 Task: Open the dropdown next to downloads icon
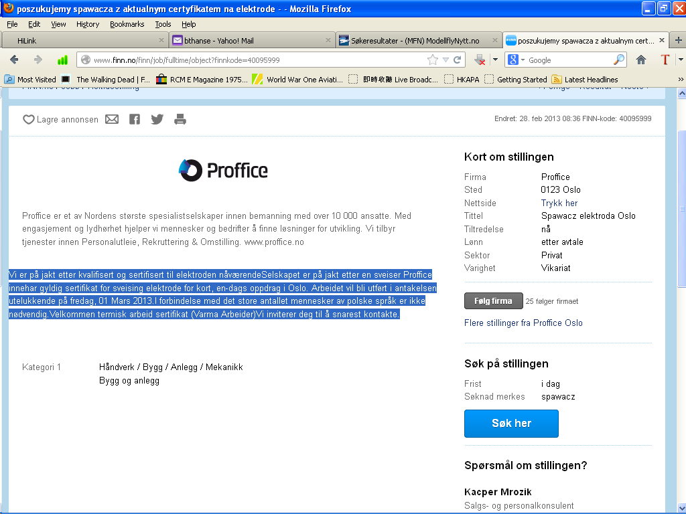tap(495, 60)
